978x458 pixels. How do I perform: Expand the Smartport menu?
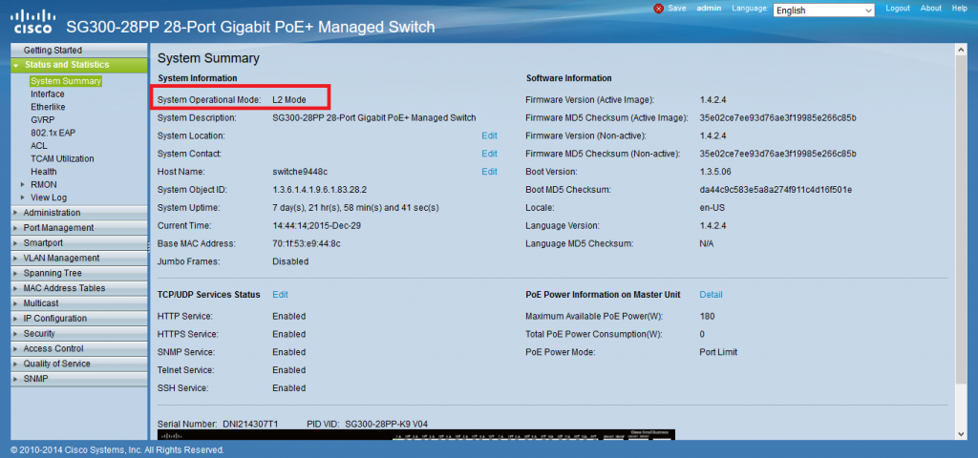coord(79,243)
